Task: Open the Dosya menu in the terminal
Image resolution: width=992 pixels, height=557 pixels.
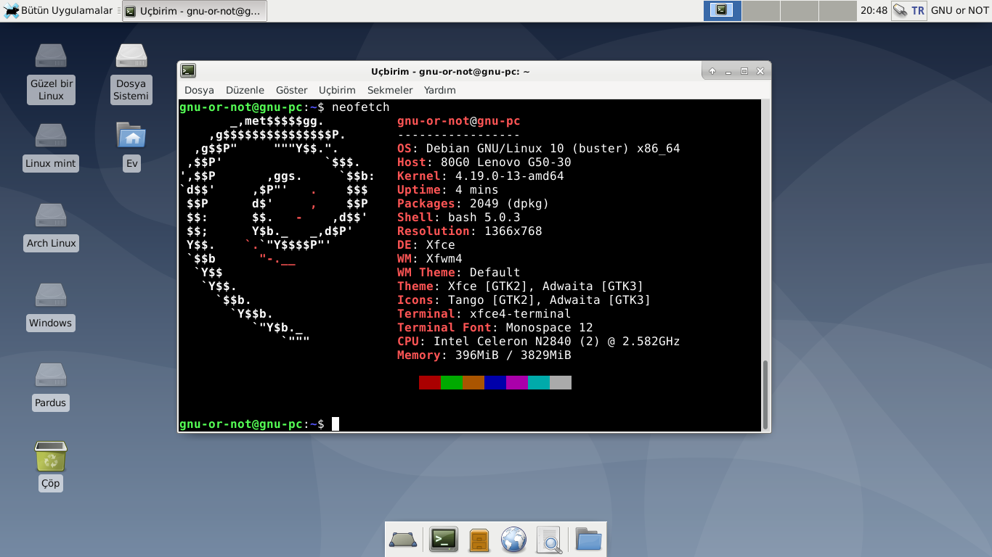Action: (x=199, y=90)
